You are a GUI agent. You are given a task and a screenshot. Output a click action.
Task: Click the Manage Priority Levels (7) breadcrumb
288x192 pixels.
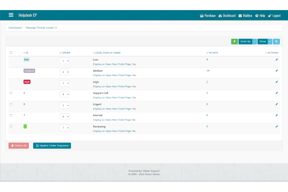41,28
